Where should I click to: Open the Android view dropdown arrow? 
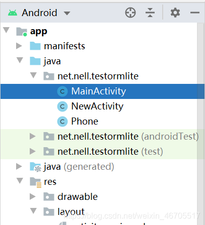pyautogui.click(x=67, y=13)
